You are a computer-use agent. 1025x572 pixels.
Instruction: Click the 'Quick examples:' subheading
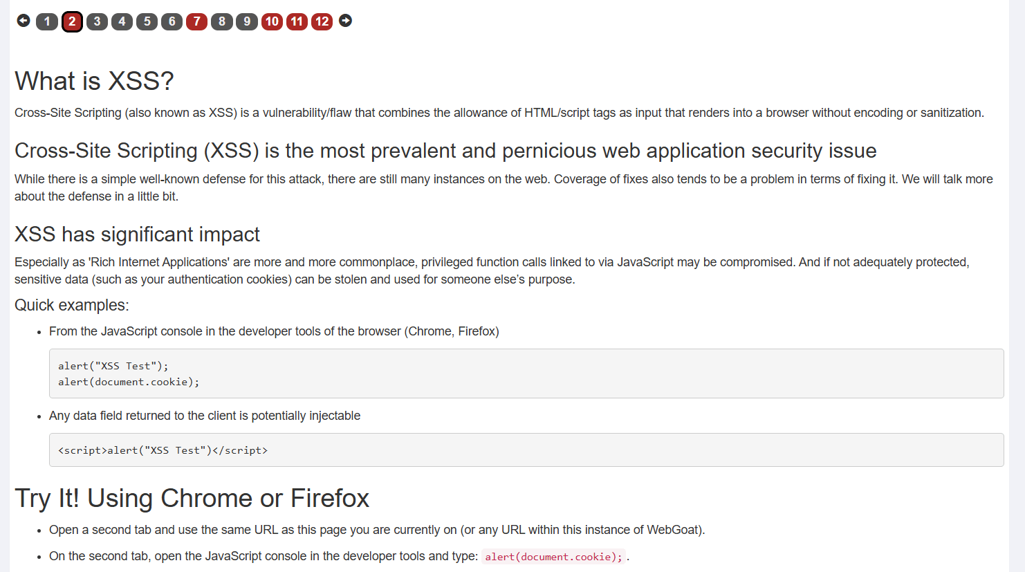pyautogui.click(x=72, y=305)
